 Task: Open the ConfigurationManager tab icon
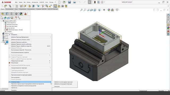[12, 14]
